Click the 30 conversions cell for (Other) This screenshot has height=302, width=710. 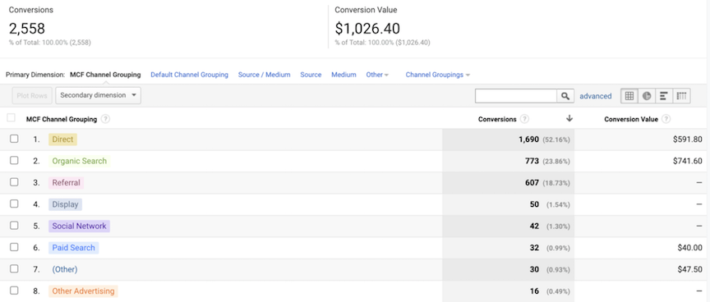coord(534,269)
